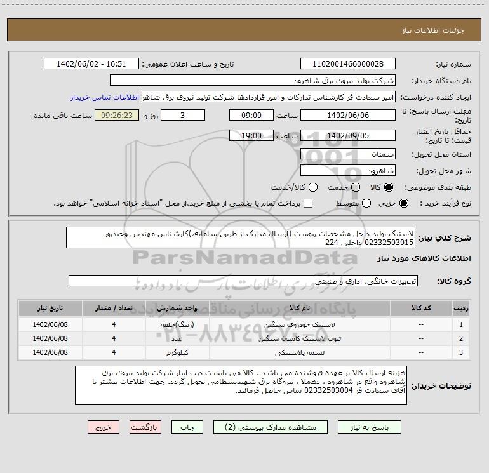Click the شرح کلی نیاز description box

click(241, 238)
